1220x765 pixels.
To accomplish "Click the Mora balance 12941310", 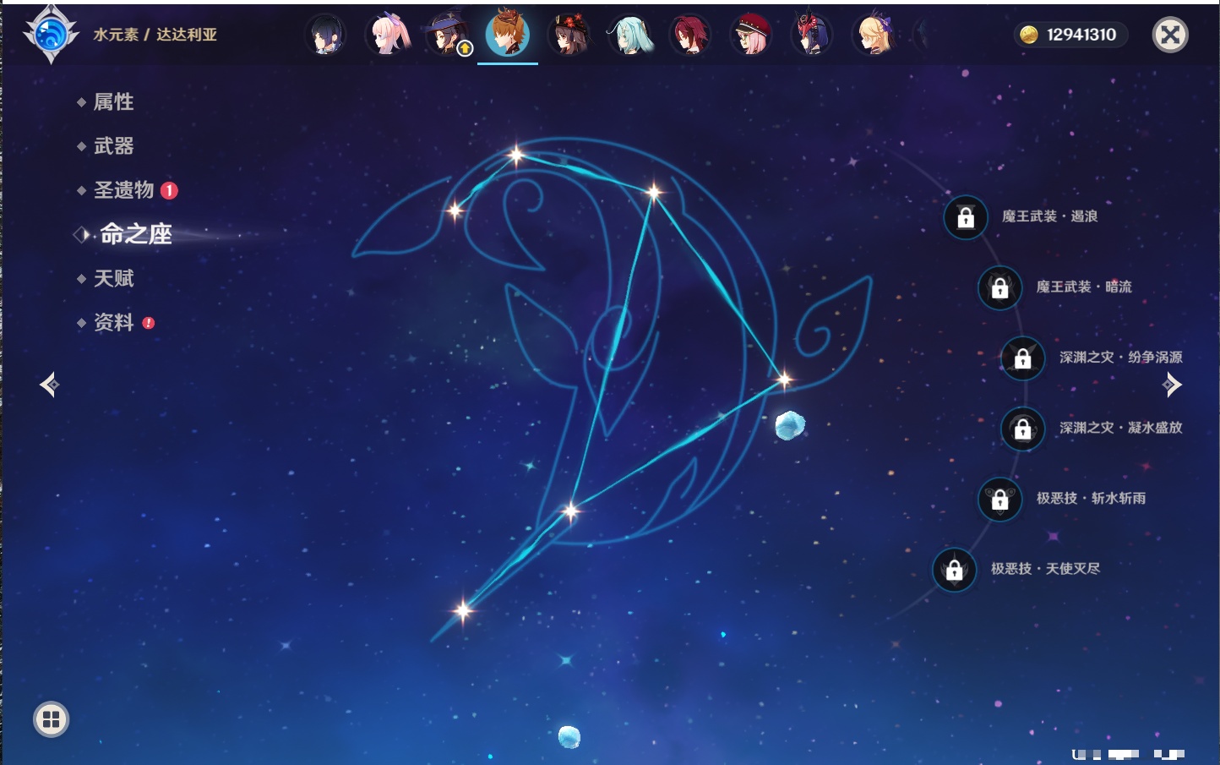I will click(1081, 35).
